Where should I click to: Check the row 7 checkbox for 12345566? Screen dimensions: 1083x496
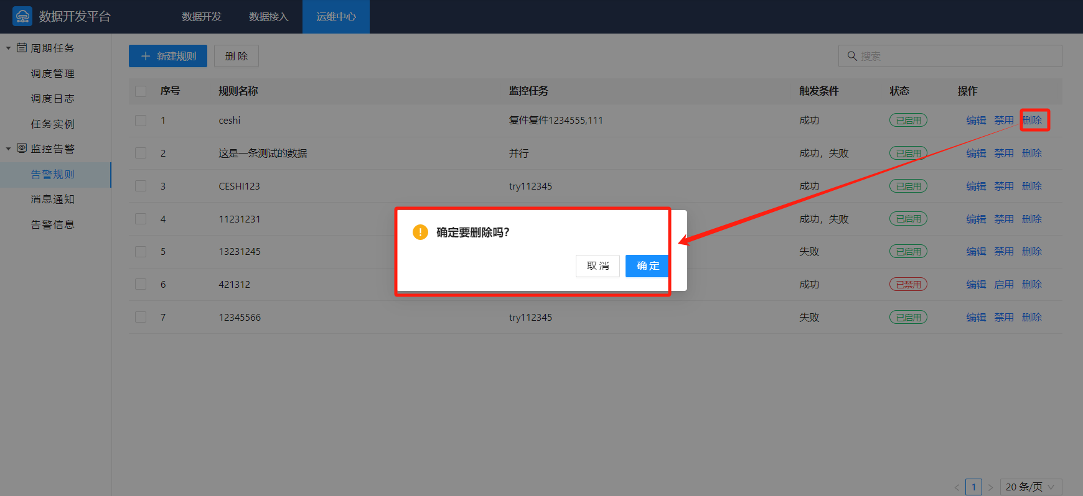point(141,317)
